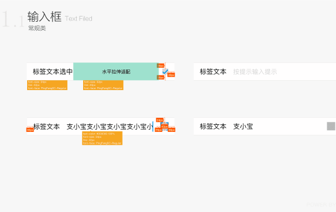The image size is (336, 212).
Task: Click the long 支小宝支小宝 input text
Action: (x=110, y=127)
